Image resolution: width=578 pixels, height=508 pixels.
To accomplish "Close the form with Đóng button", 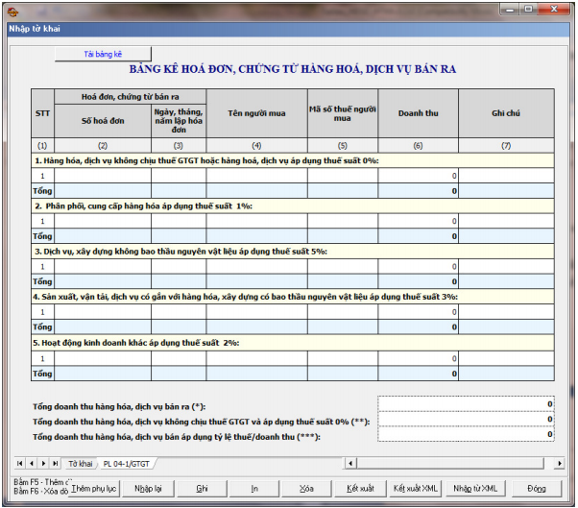I will (536, 488).
